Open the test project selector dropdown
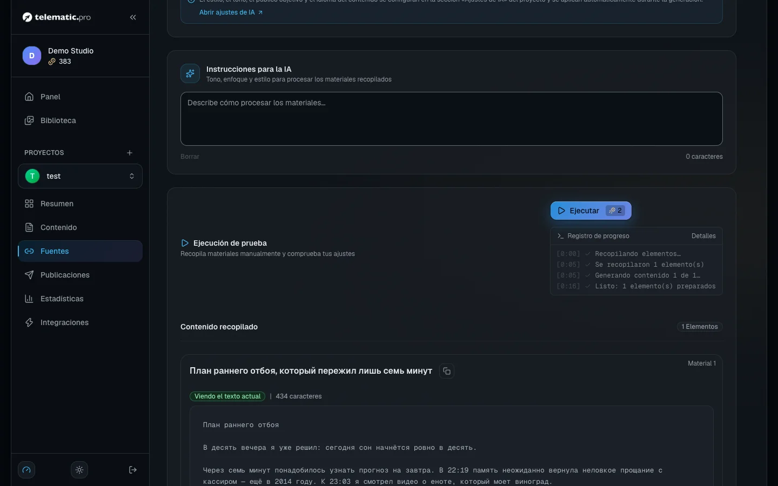Screen dimensions: 778x486 80,176
